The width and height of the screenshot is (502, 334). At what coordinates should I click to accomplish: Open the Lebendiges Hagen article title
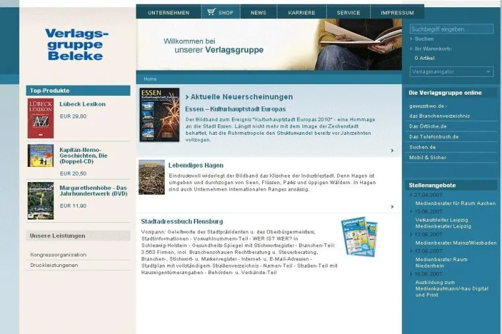(x=196, y=165)
